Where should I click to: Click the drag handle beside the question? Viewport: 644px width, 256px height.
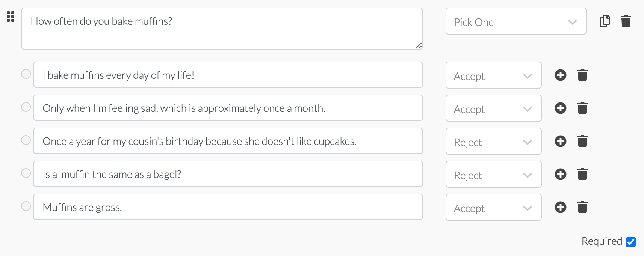point(10,17)
